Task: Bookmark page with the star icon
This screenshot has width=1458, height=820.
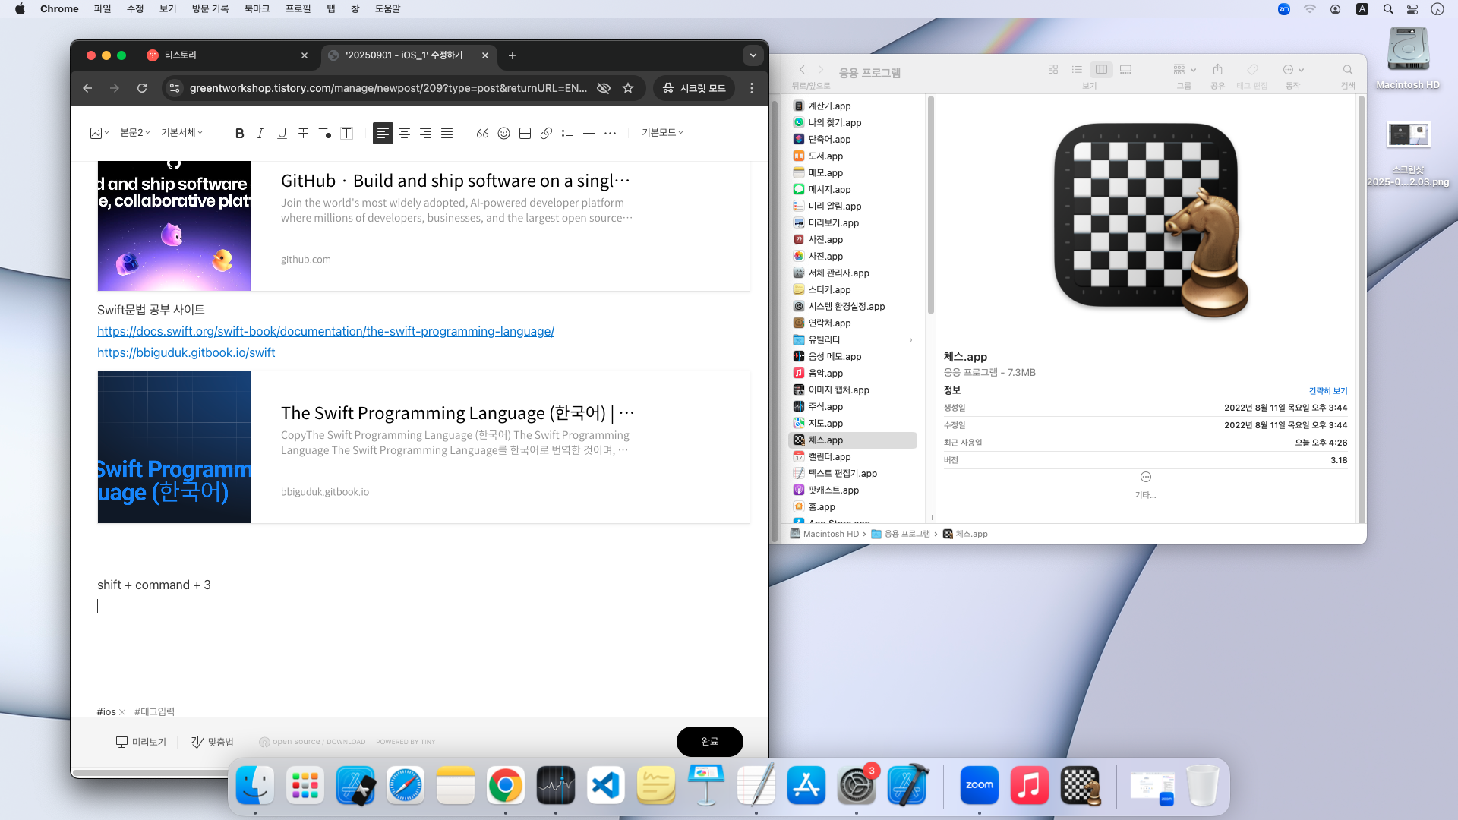Action: point(628,88)
